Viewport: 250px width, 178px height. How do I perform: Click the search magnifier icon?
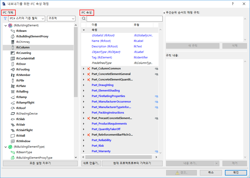84,19
